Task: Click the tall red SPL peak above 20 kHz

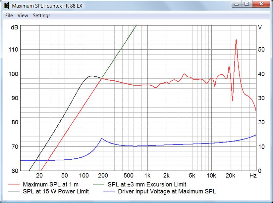Action: (x=236, y=40)
